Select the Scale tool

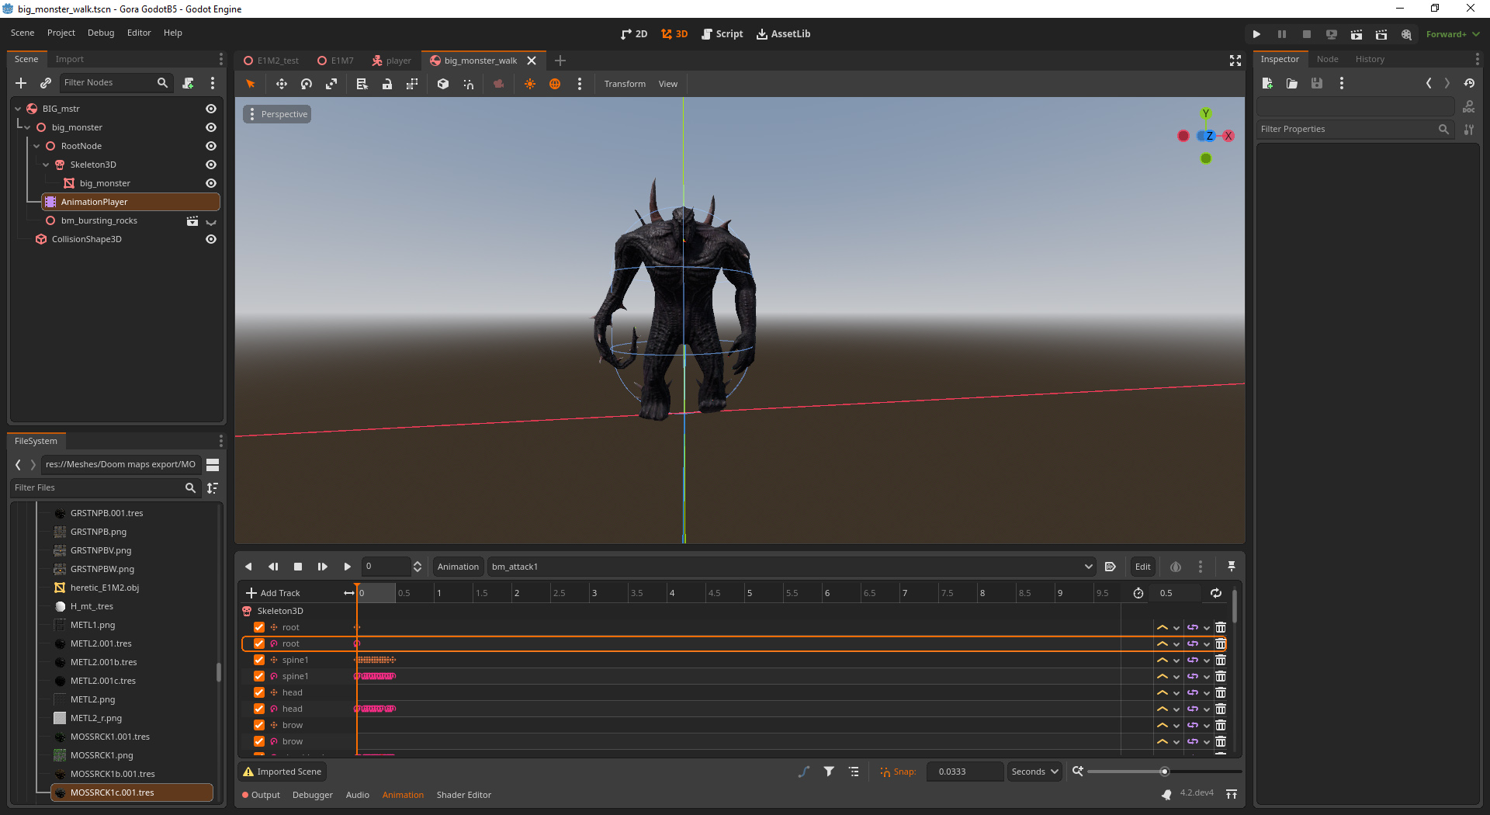[331, 84]
